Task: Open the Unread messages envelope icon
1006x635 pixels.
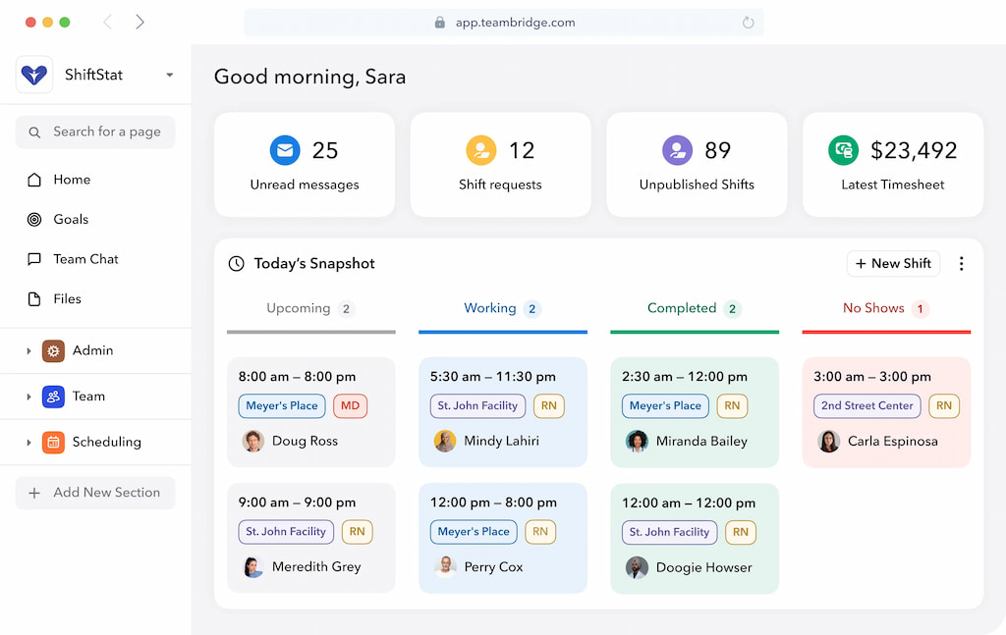Action: [x=285, y=150]
